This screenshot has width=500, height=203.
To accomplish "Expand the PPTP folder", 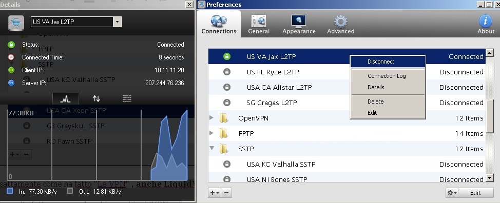I will tap(211, 133).
